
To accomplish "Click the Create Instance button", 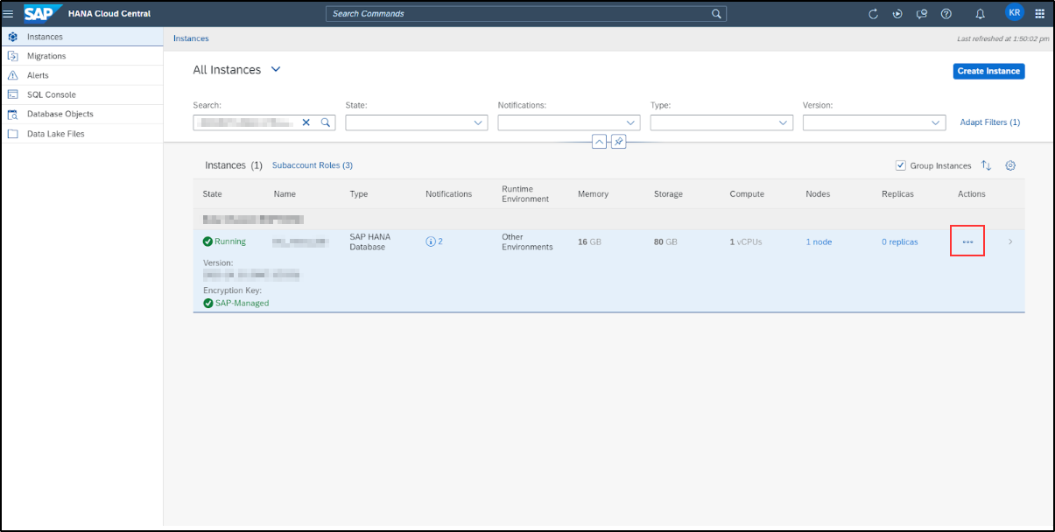I will coord(988,71).
